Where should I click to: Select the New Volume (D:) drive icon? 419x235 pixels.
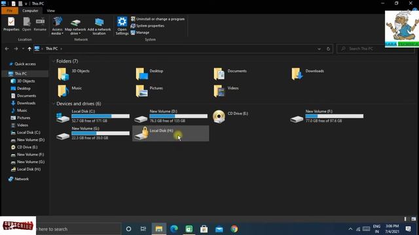coord(141,119)
